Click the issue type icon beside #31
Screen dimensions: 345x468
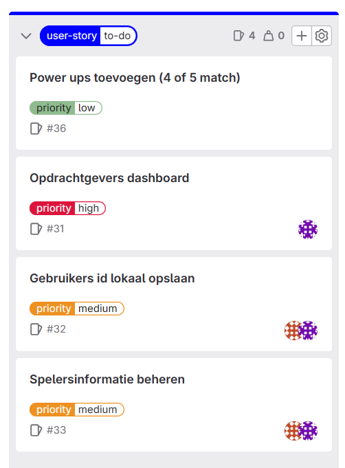click(36, 229)
